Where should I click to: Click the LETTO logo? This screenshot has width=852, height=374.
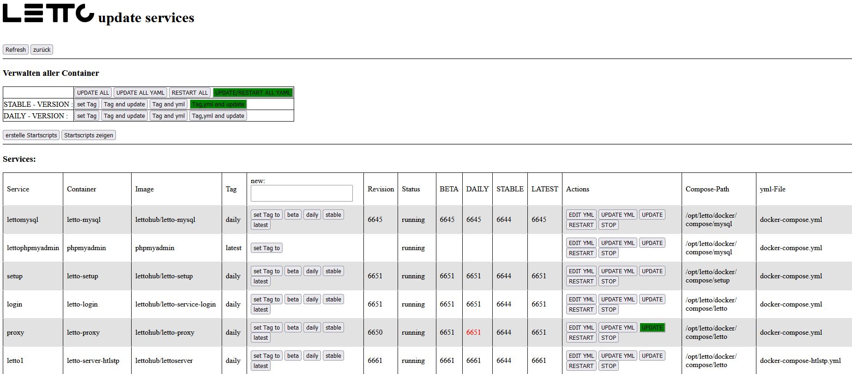[x=48, y=13]
